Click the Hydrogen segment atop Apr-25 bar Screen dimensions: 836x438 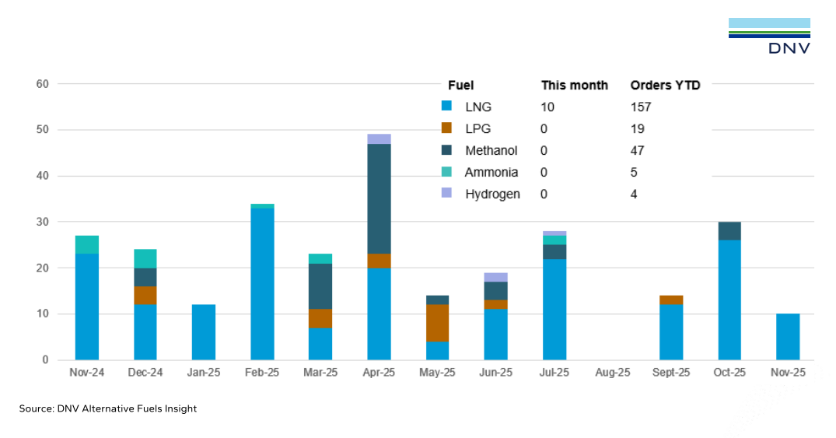[380, 139]
